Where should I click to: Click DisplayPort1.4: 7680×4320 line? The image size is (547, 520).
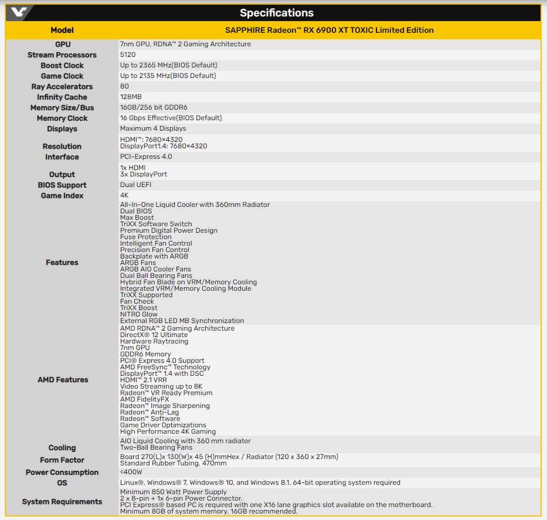(164, 146)
